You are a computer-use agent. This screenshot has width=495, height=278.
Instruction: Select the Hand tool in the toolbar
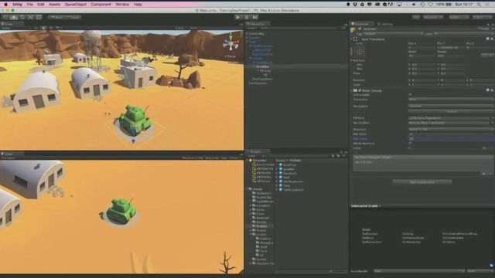[5, 17]
